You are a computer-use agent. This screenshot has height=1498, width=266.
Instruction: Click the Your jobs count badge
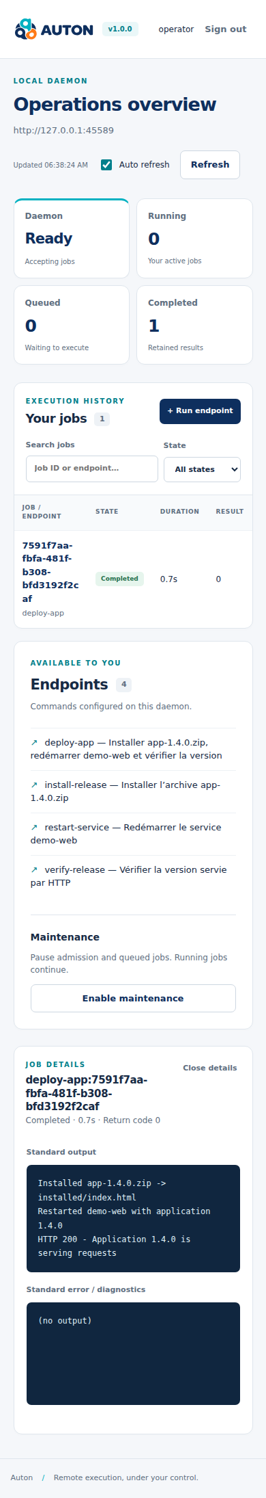(102, 419)
